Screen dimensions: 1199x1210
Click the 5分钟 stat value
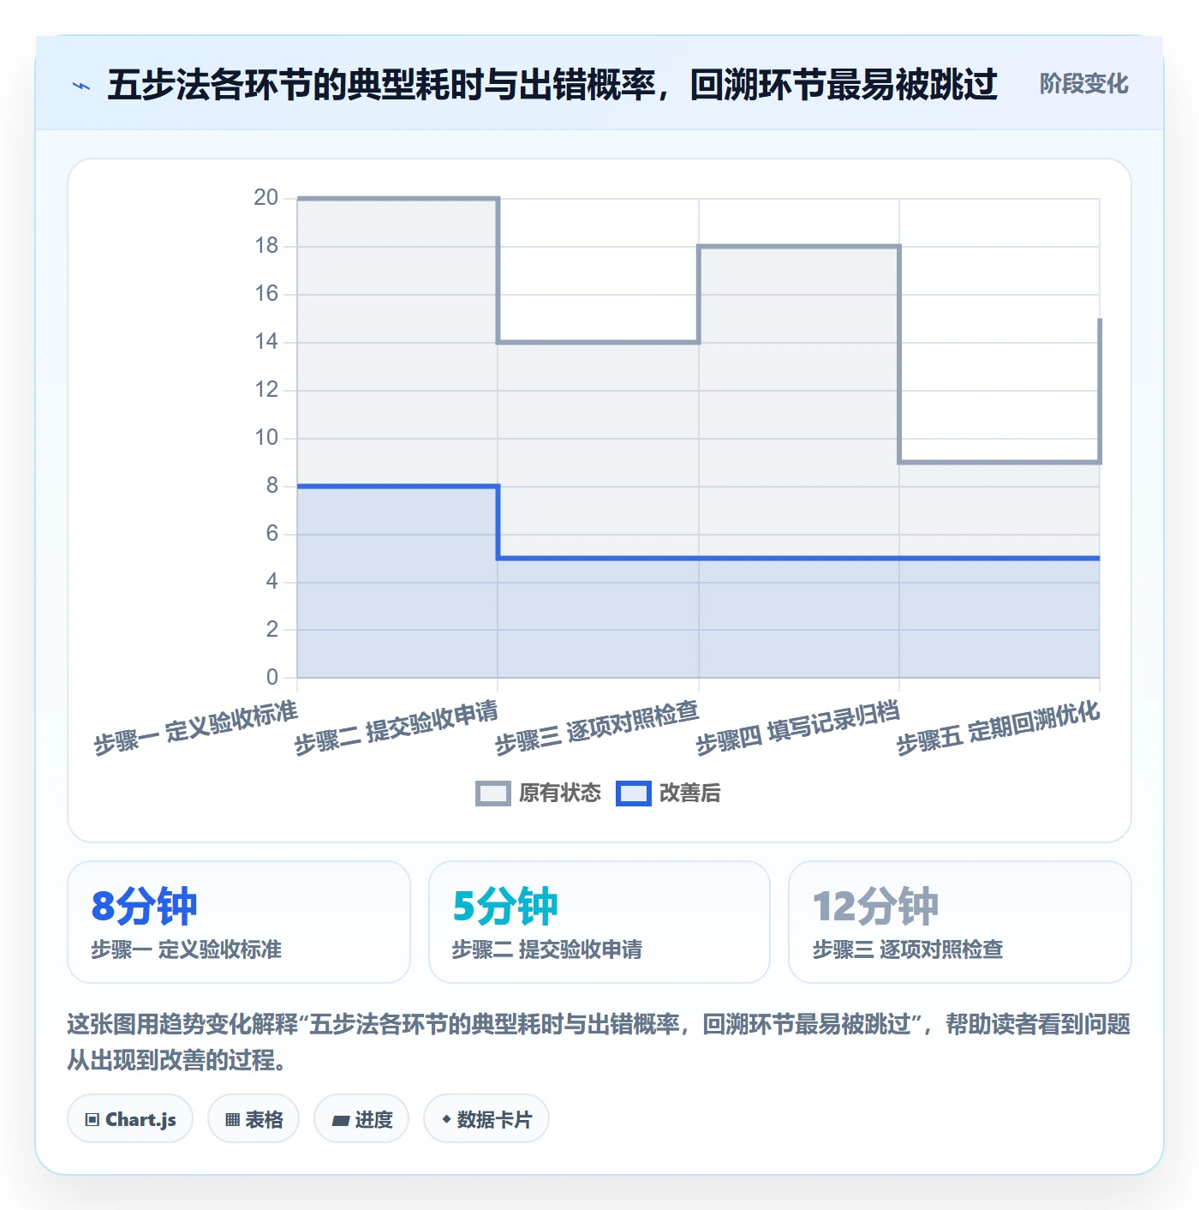(x=505, y=907)
